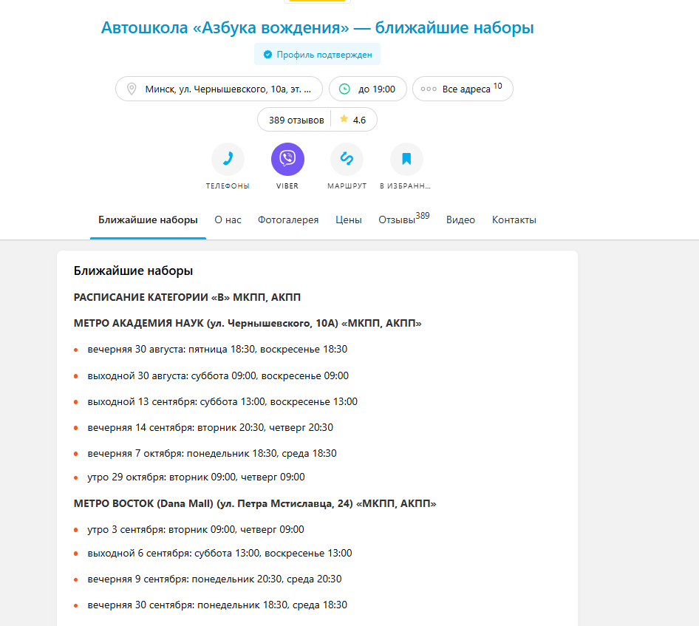Contact the school via Viber icon

[287, 159]
